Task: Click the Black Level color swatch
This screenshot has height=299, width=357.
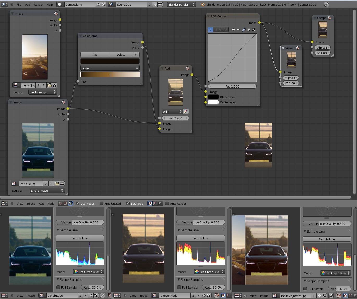Action: point(213,97)
